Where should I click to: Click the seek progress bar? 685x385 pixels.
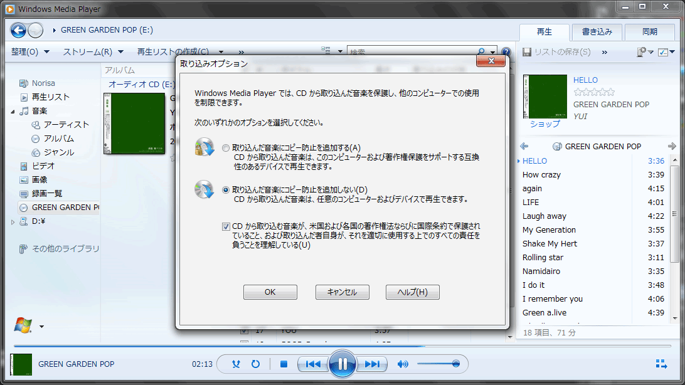(342, 345)
